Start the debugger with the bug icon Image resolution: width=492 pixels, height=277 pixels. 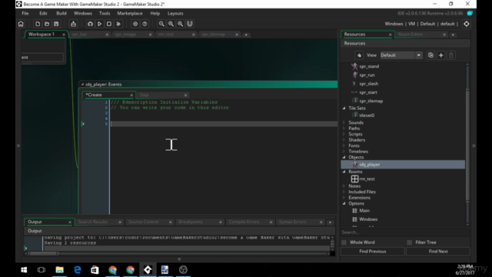click(x=90, y=24)
